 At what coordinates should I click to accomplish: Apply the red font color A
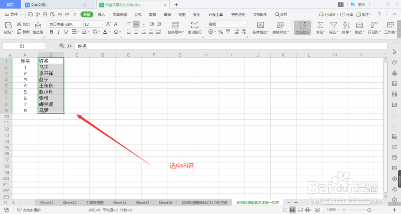pos(105,32)
